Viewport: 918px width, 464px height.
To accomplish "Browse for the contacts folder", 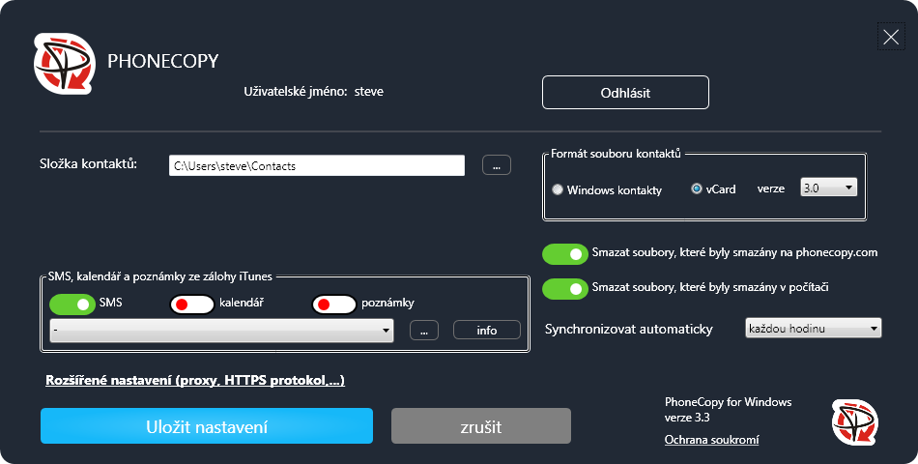I will tap(496, 165).
